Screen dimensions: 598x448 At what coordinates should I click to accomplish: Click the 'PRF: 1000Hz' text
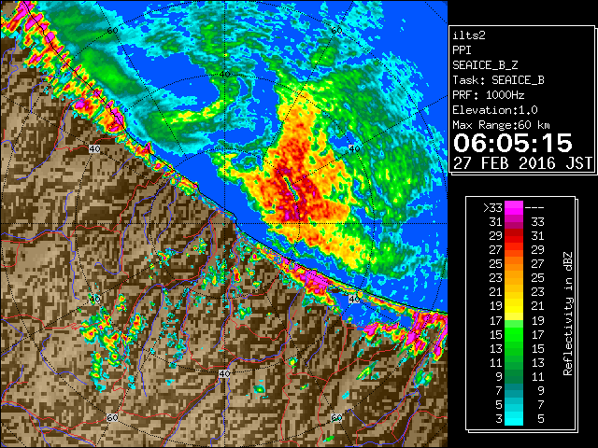[489, 95]
